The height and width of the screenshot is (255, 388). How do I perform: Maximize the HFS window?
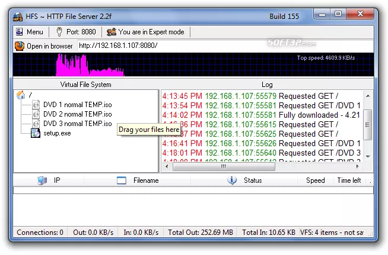pyautogui.click(x=338, y=14)
